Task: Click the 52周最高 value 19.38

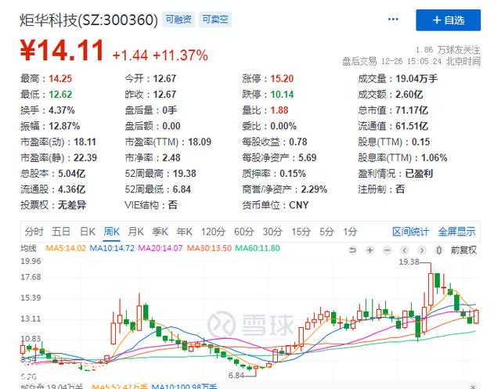Action: pyautogui.click(x=185, y=174)
